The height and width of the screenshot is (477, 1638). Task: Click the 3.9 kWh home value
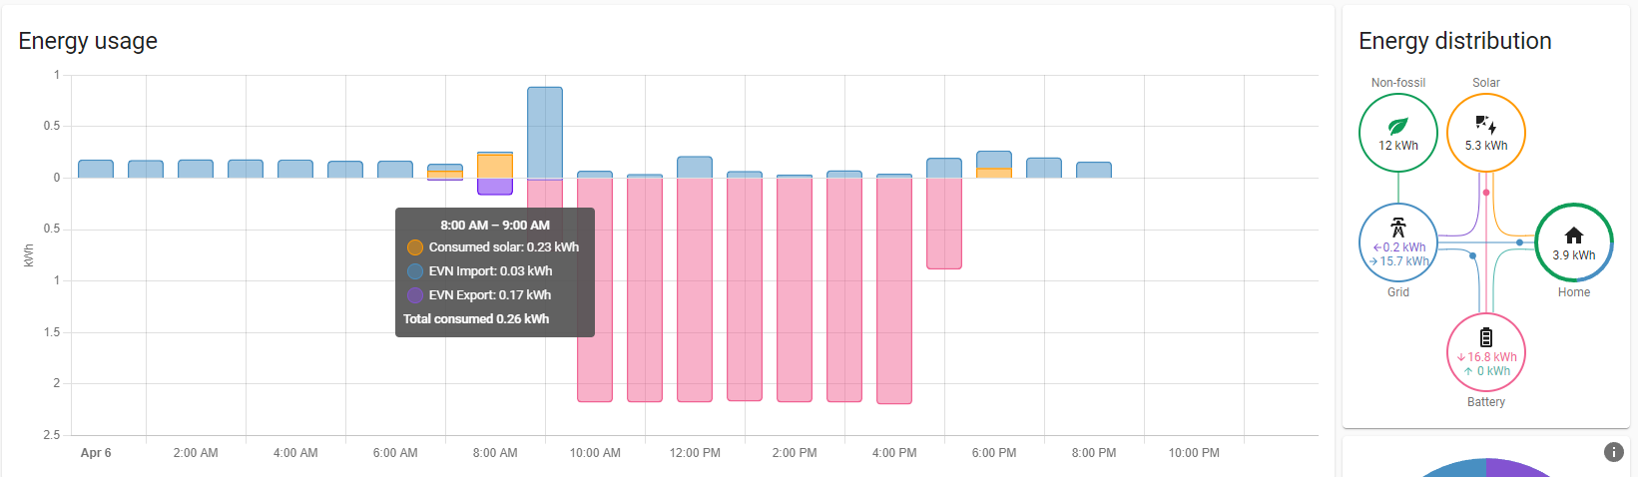[1574, 255]
